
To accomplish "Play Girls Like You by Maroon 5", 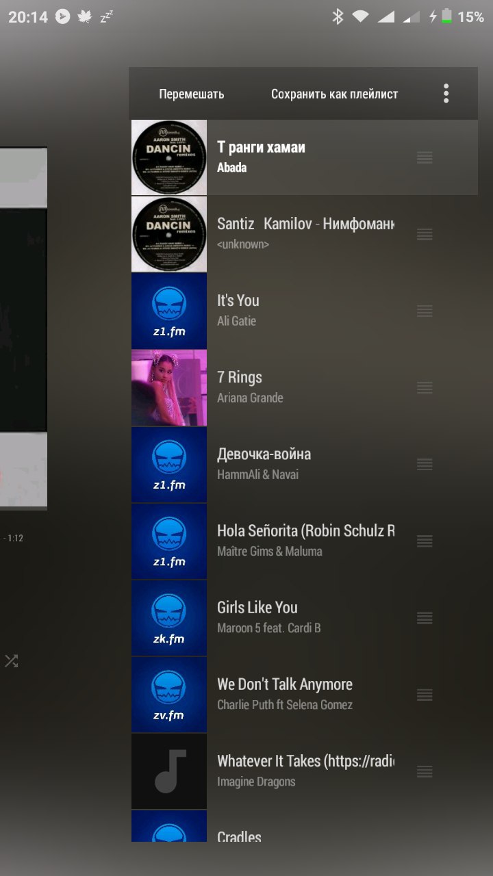I will 304,617.
